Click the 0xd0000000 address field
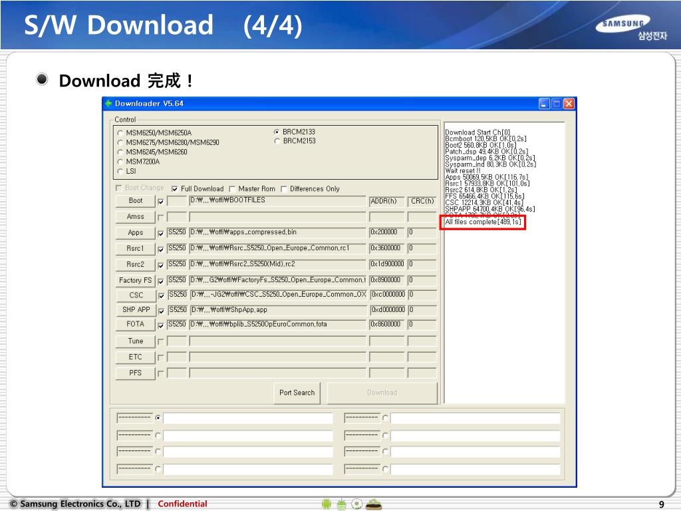This screenshot has width=681, height=511. (x=388, y=310)
